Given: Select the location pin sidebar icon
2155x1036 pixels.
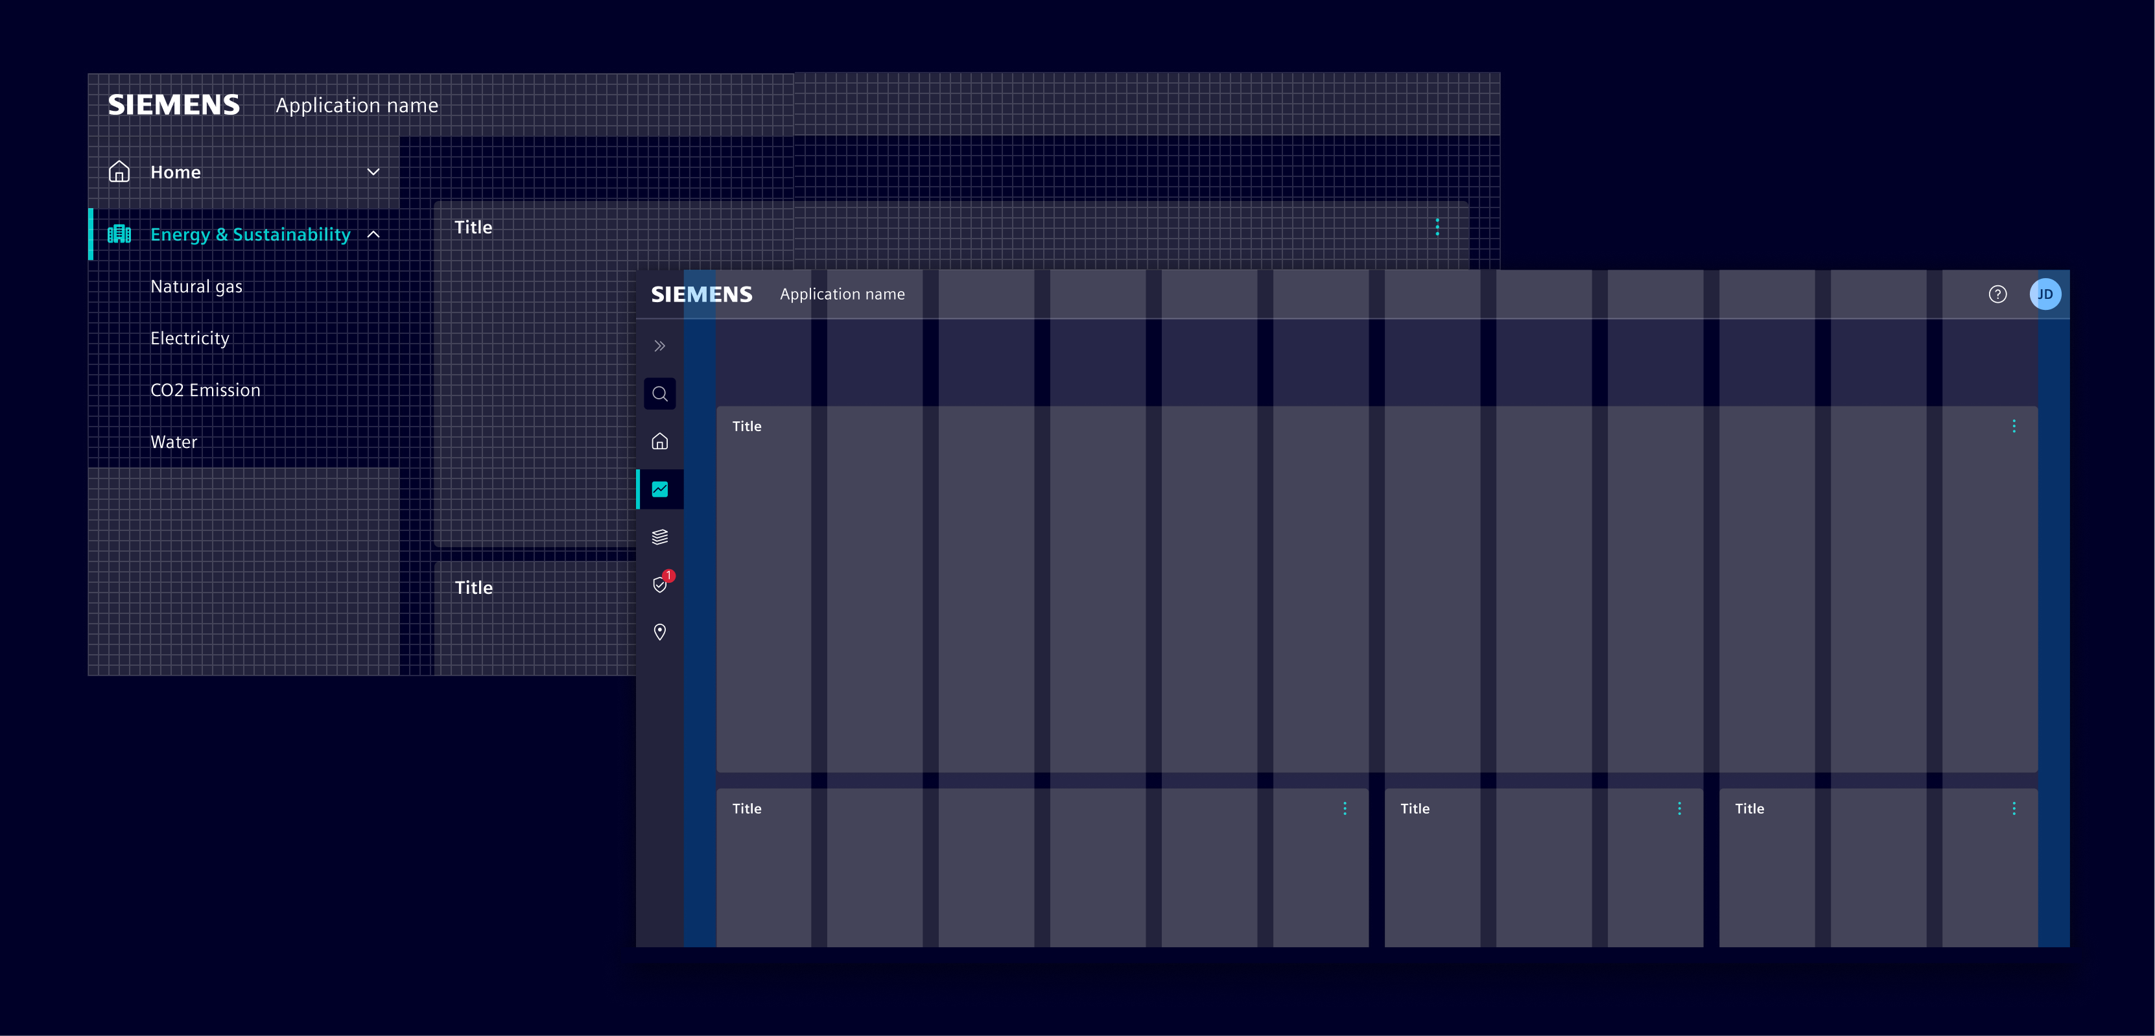Looking at the screenshot, I should [x=659, y=632].
